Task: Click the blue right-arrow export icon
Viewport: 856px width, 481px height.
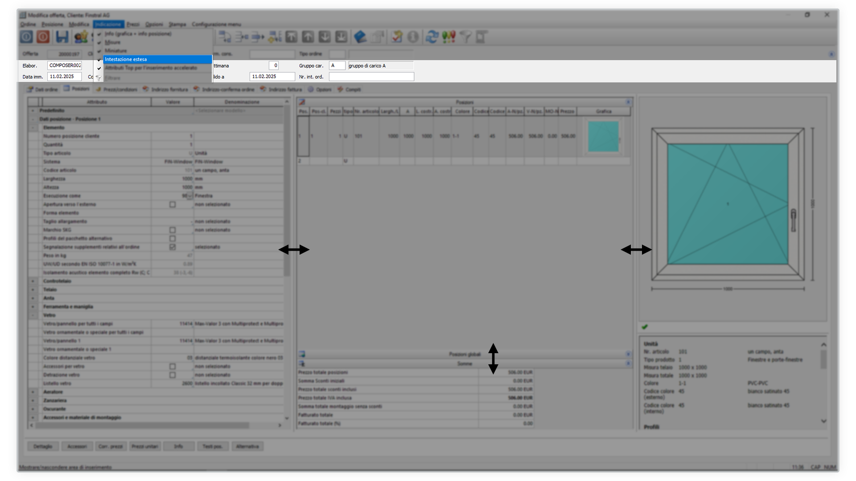Action: [x=258, y=37]
